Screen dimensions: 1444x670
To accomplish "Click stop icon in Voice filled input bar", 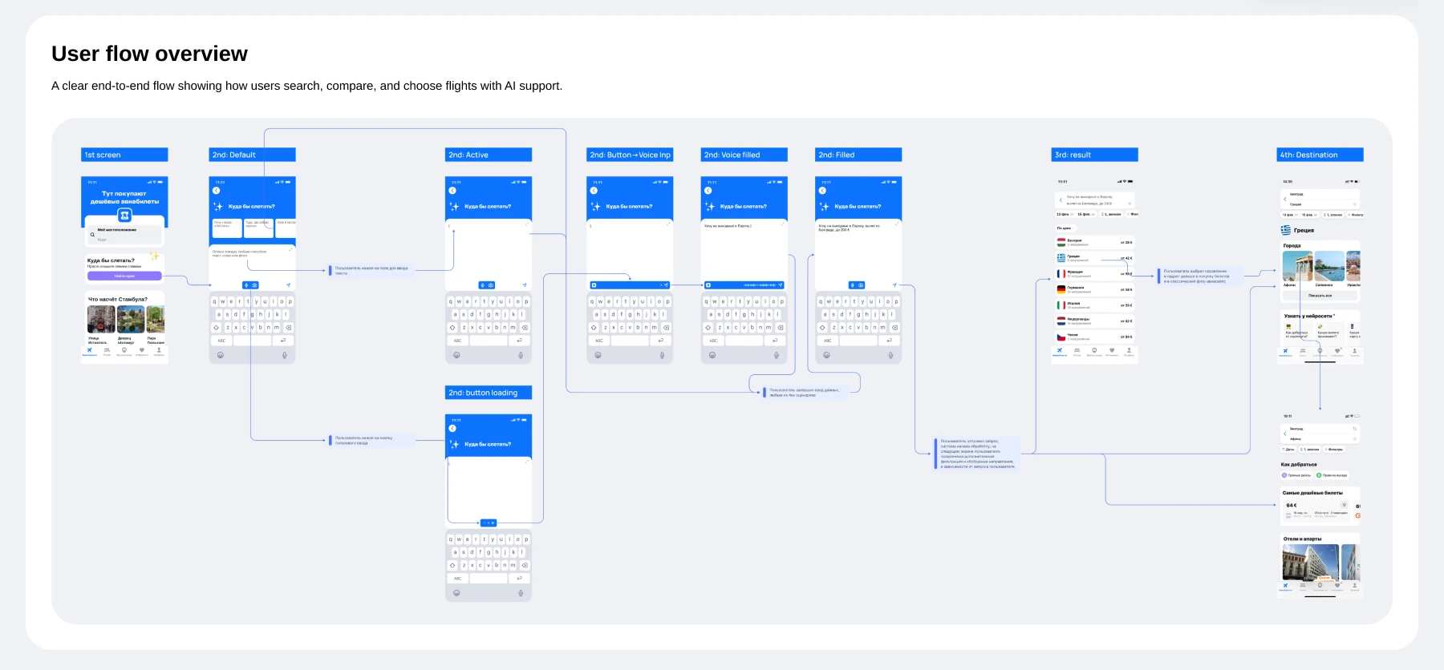I will pos(708,285).
